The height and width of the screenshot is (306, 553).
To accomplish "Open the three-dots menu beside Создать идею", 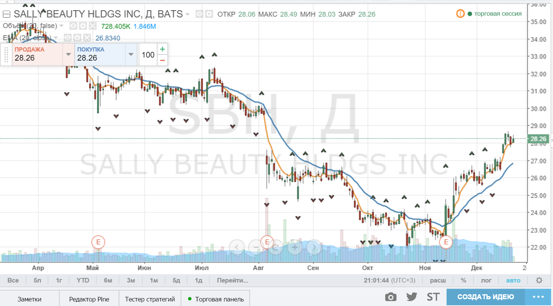I will coord(538,297).
